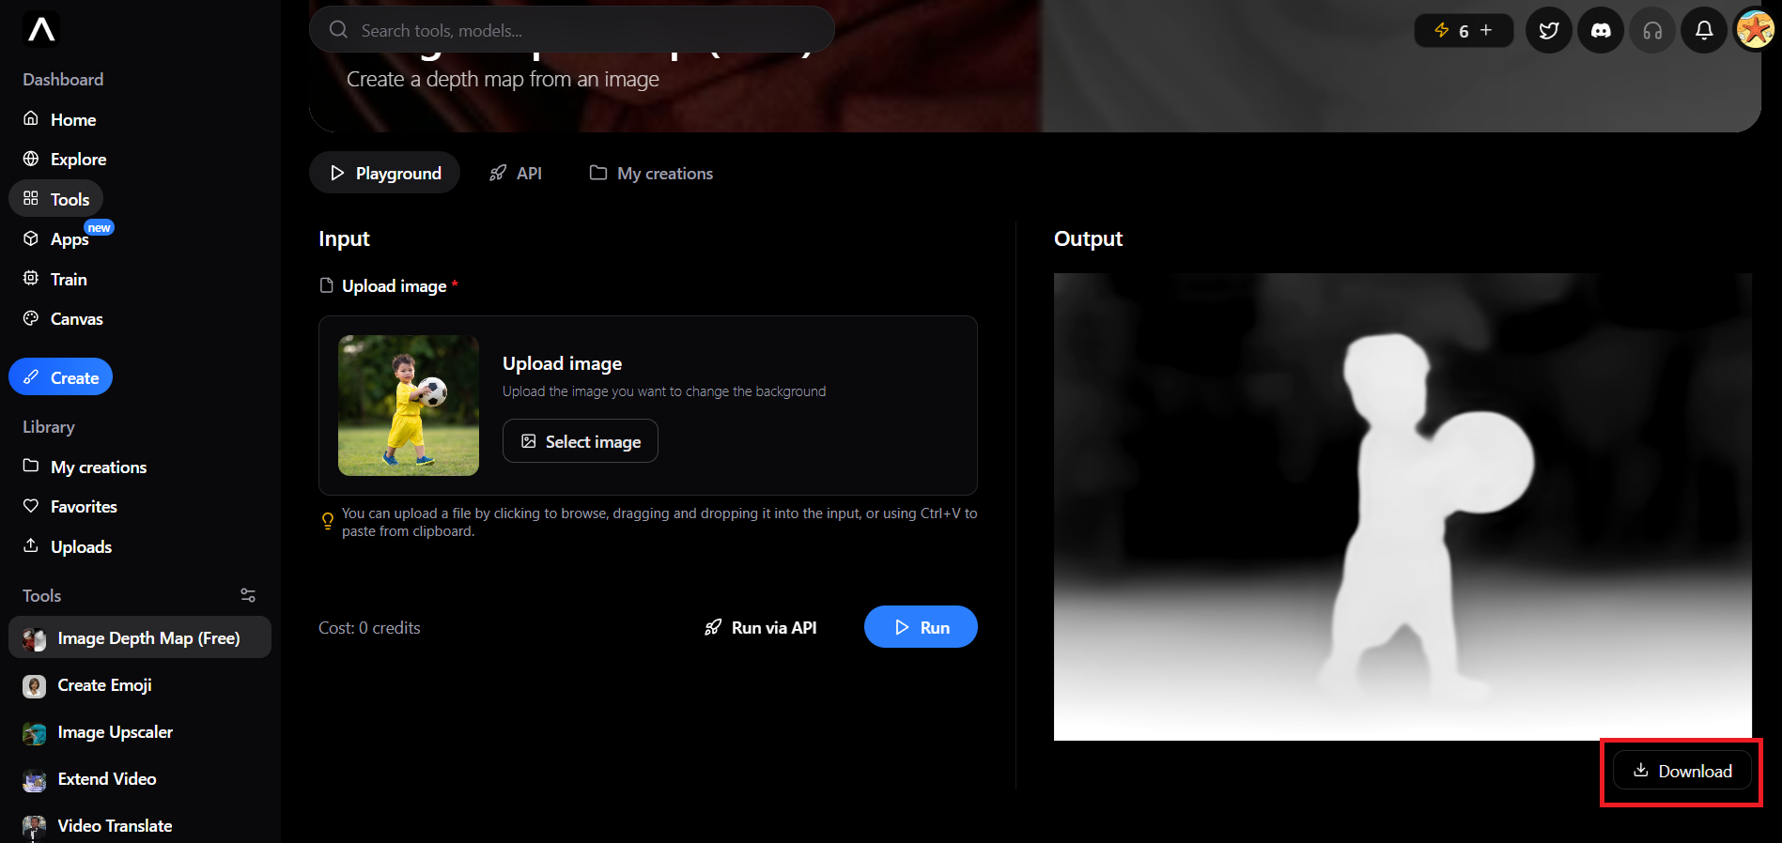Click the Video Translate tool thumbnail icon
The height and width of the screenshot is (843, 1782).
pos(35,827)
